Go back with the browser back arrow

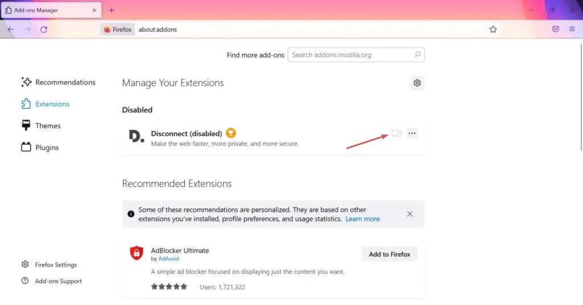(x=11, y=30)
